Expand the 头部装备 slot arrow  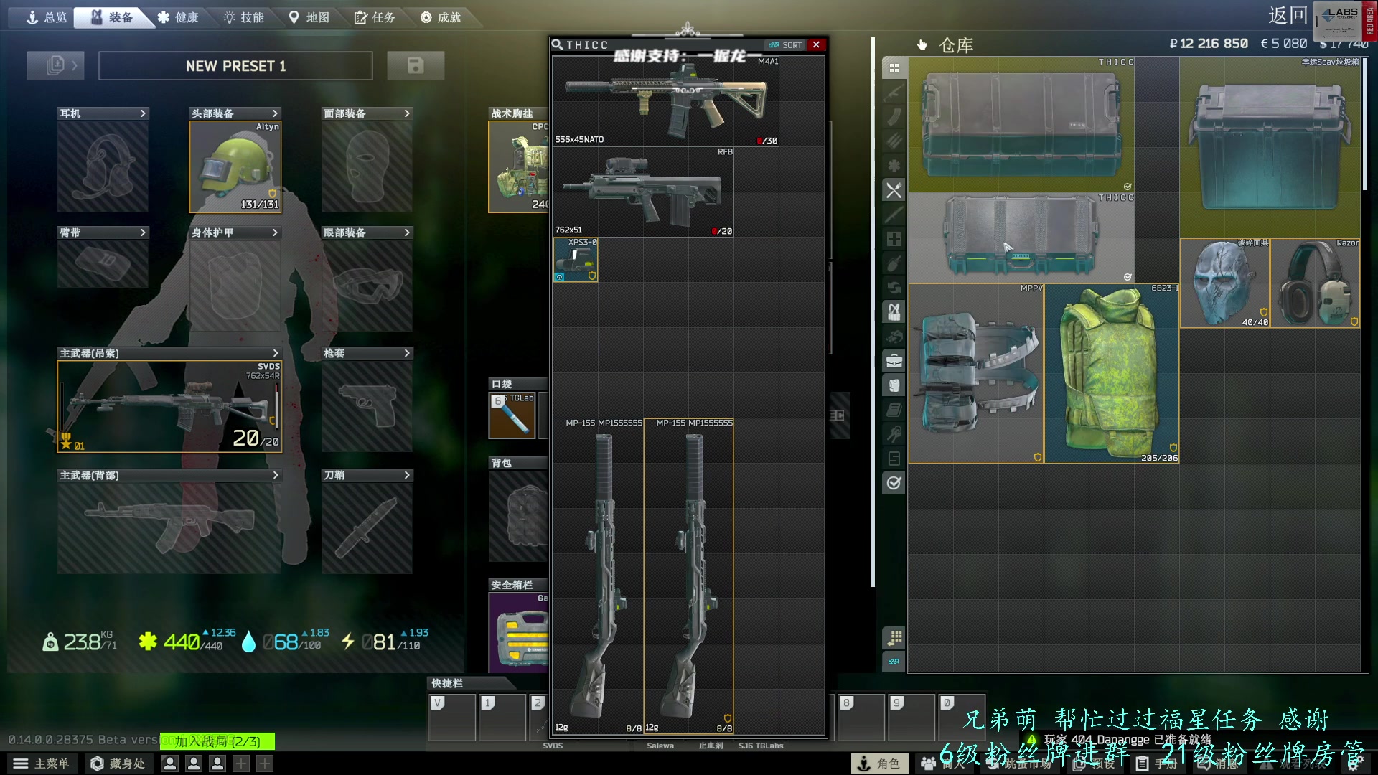(x=275, y=113)
